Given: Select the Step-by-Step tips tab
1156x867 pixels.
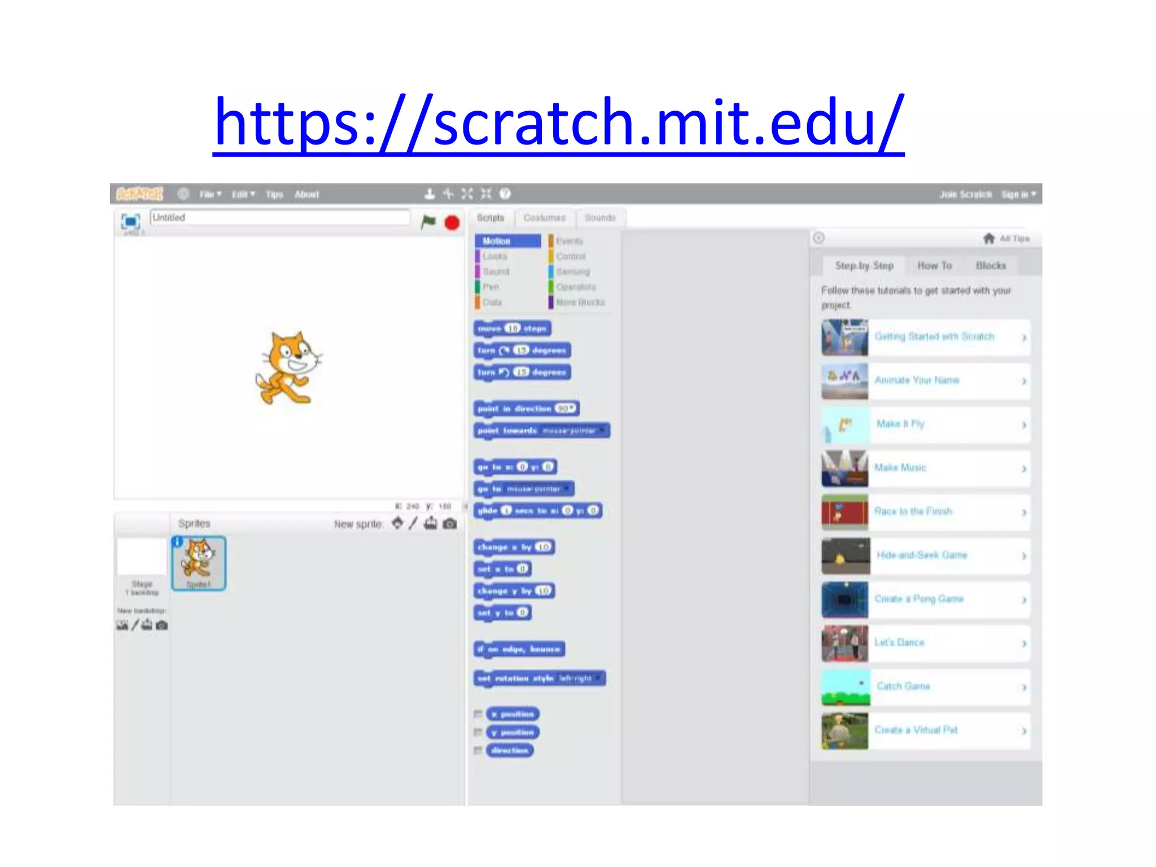Looking at the screenshot, I should click(x=864, y=265).
